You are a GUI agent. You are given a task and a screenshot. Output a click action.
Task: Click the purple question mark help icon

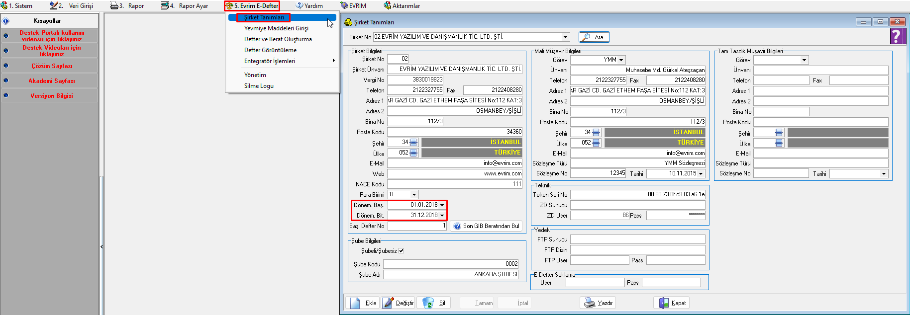897,36
